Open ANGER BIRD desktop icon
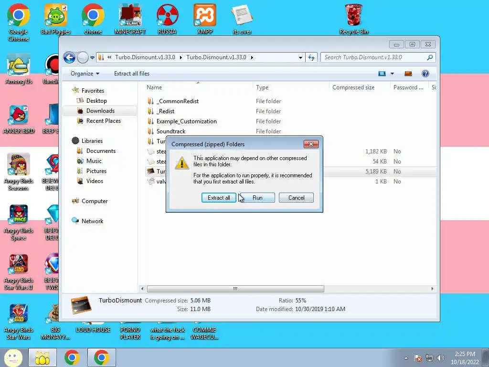Viewport: 489px width, 367px height. click(x=19, y=119)
